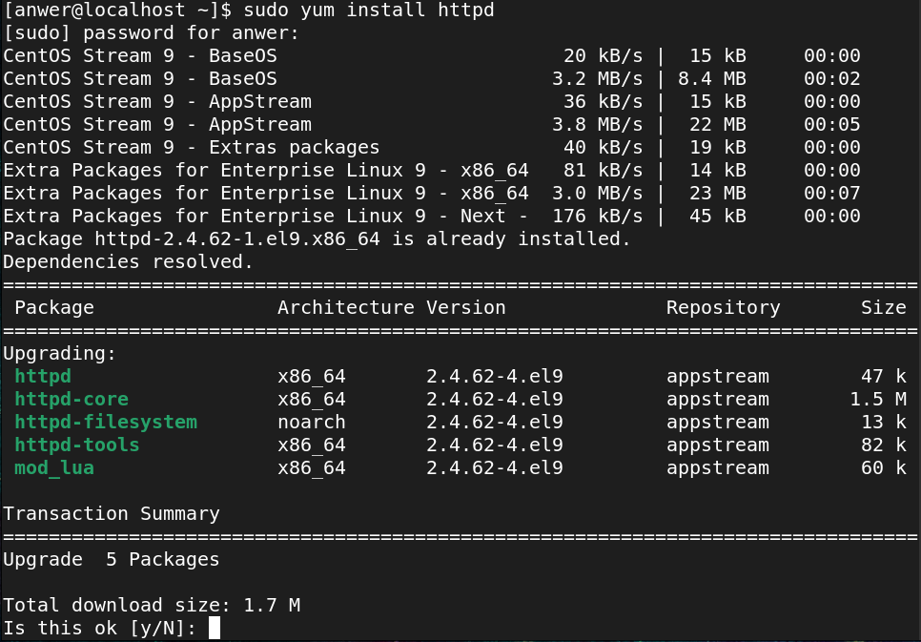Image resolution: width=921 pixels, height=642 pixels.
Task: Click the terminal cursor after the y/N prompt
Action: pyautogui.click(x=215, y=628)
